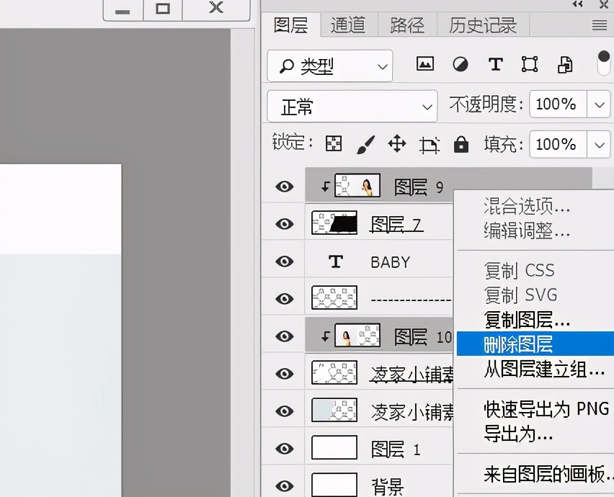This screenshot has height=497, width=614.
Task: Enable lock image pixels brush icon
Action: pyautogui.click(x=365, y=144)
